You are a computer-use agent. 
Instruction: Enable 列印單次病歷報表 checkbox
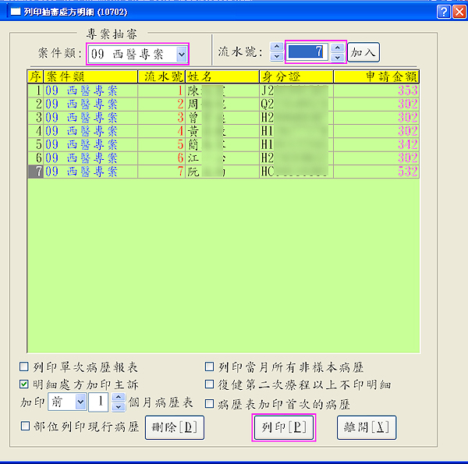pyautogui.click(x=25, y=367)
